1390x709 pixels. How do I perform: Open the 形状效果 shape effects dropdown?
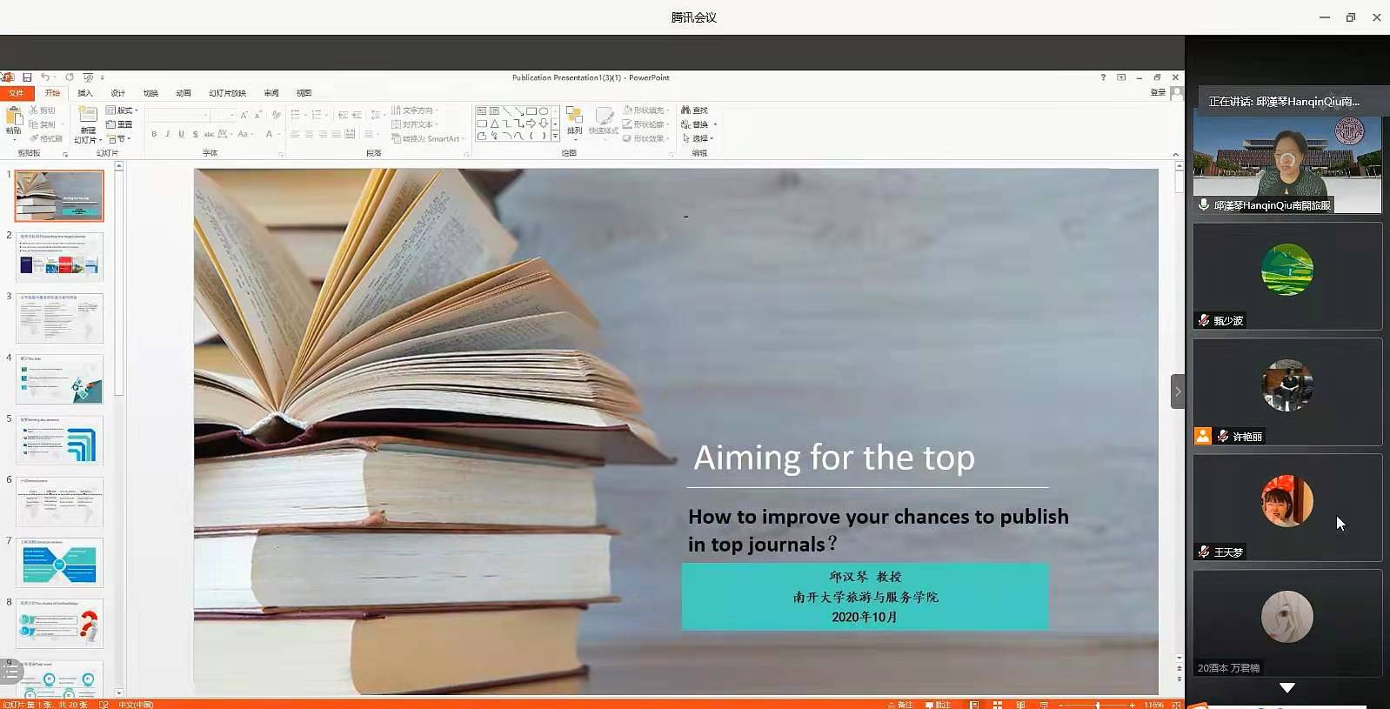point(647,138)
